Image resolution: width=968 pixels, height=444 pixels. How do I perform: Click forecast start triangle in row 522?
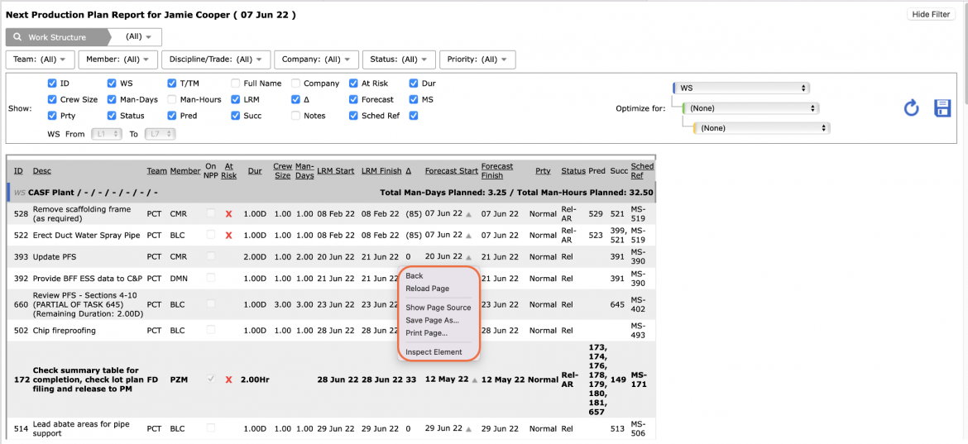point(468,236)
